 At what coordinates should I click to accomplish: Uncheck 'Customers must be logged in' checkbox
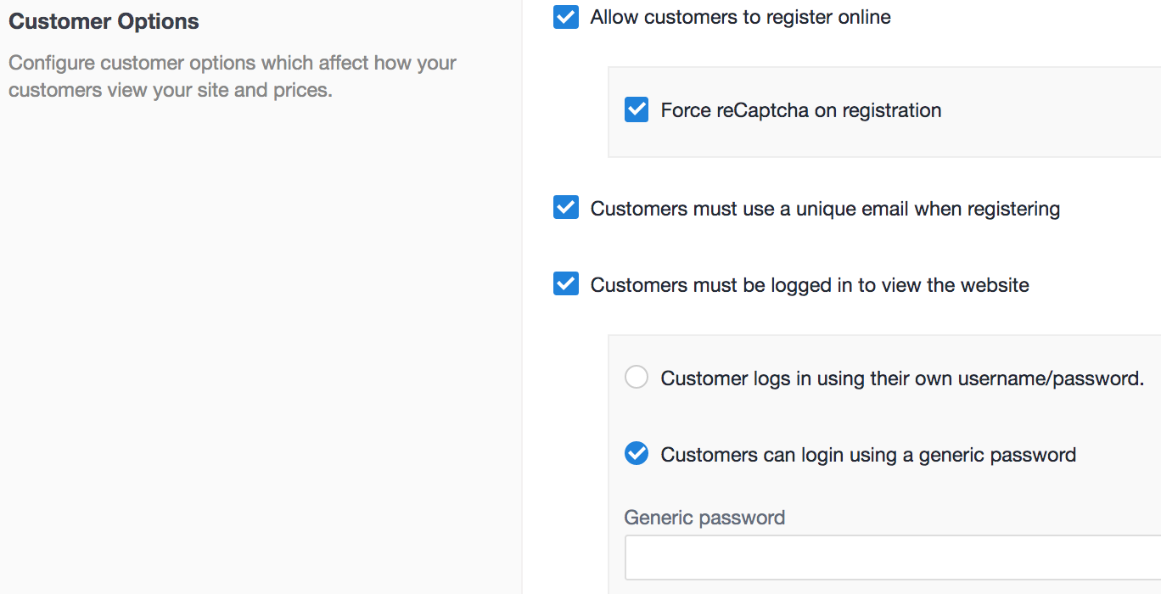(x=566, y=284)
